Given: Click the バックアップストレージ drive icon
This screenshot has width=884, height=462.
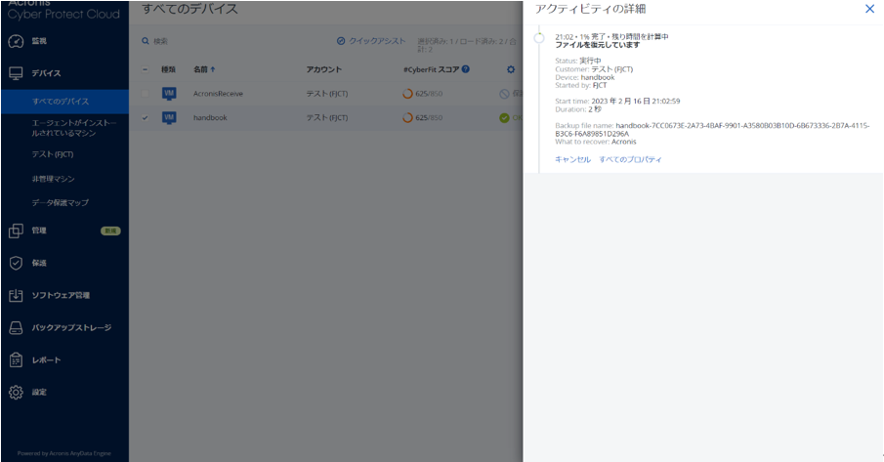Looking at the screenshot, I should pos(16,328).
